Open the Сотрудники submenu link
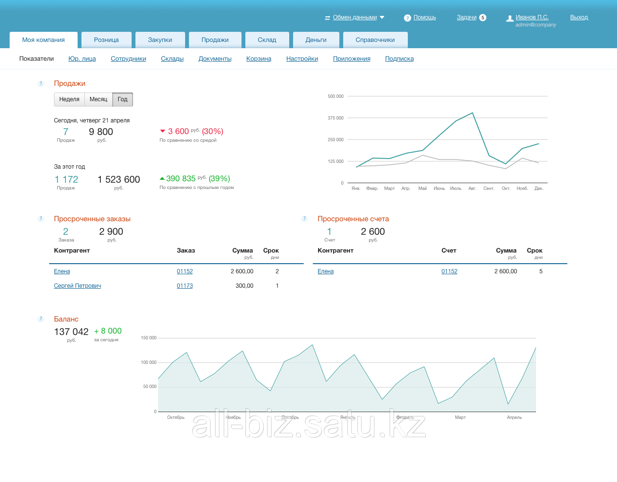This screenshot has width=617, height=482. point(128,59)
